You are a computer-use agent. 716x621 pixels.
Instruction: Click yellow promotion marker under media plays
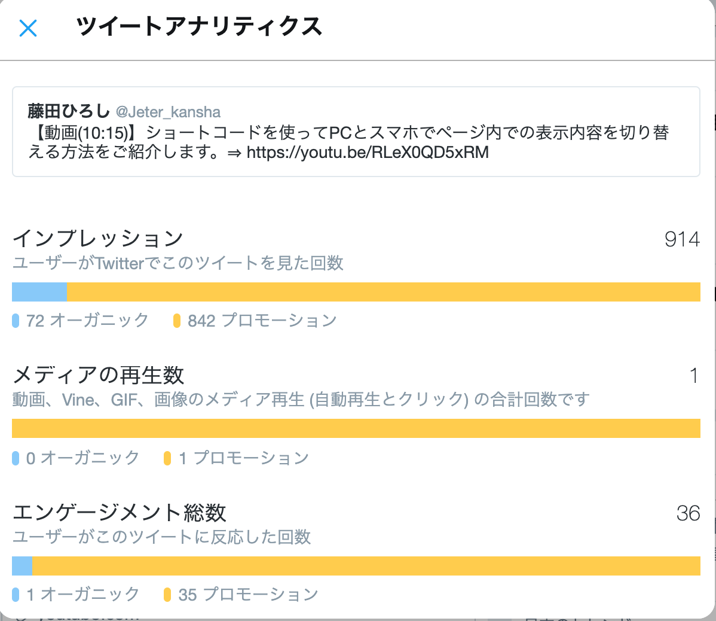click(167, 458)
